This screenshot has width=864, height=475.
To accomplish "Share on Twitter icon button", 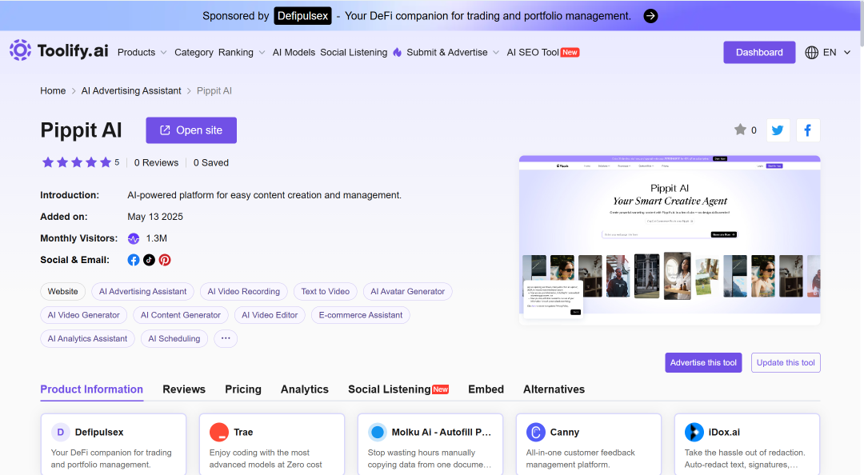I will coord(778,130).
